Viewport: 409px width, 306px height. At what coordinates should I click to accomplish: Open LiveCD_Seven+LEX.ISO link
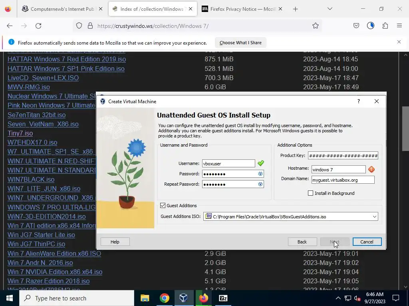(x=43, y=78)
